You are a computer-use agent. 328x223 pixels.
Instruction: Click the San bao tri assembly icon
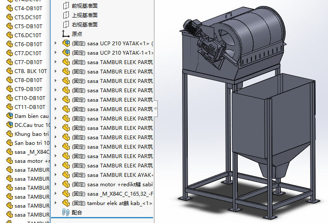pyautogui.click(x=9, y=143)
